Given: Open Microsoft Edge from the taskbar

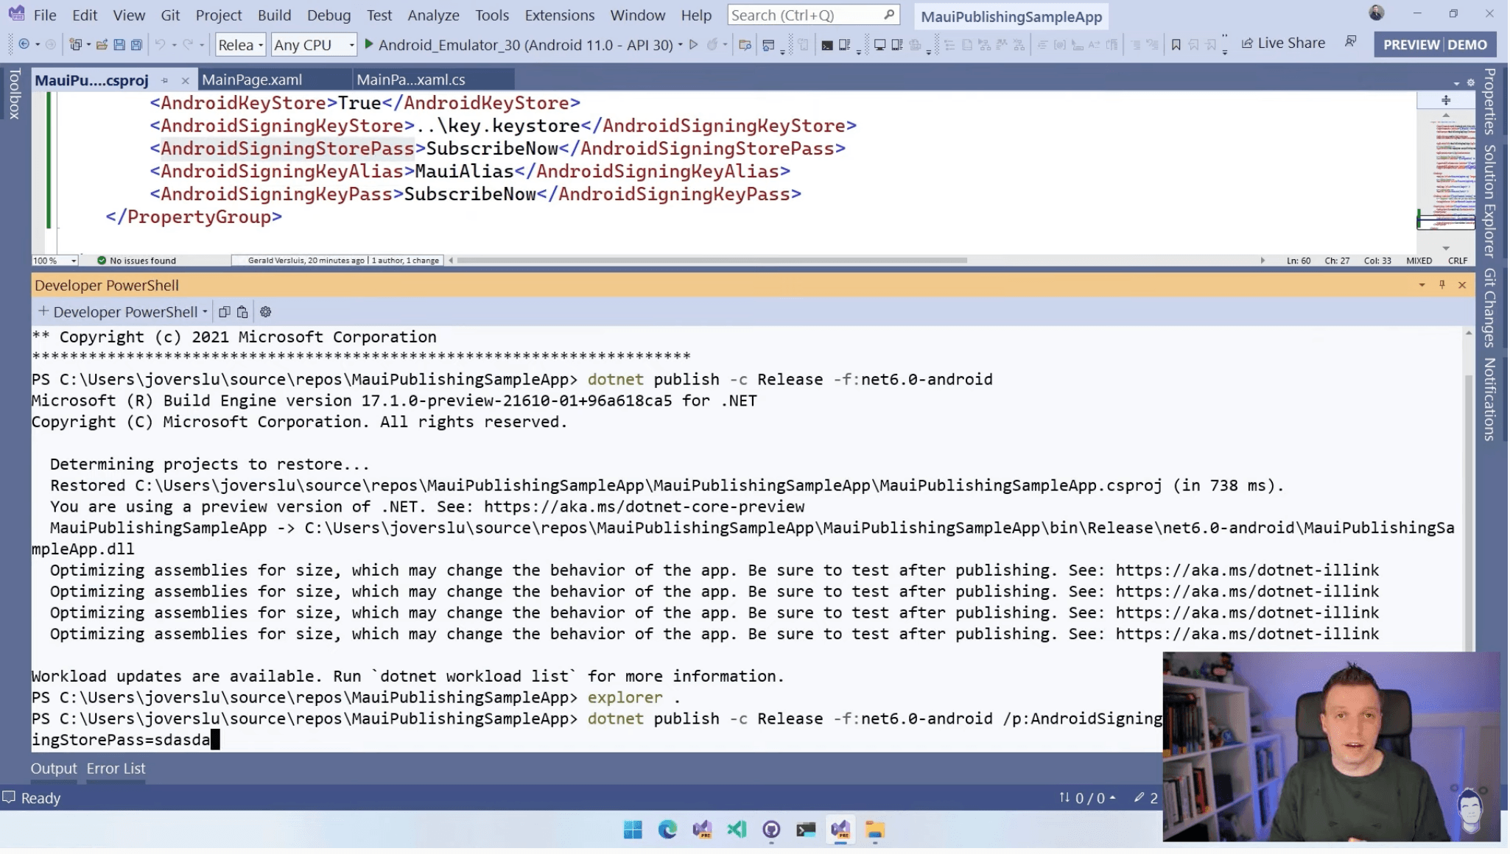Looking at the screenshot, I should pos(667,830).
